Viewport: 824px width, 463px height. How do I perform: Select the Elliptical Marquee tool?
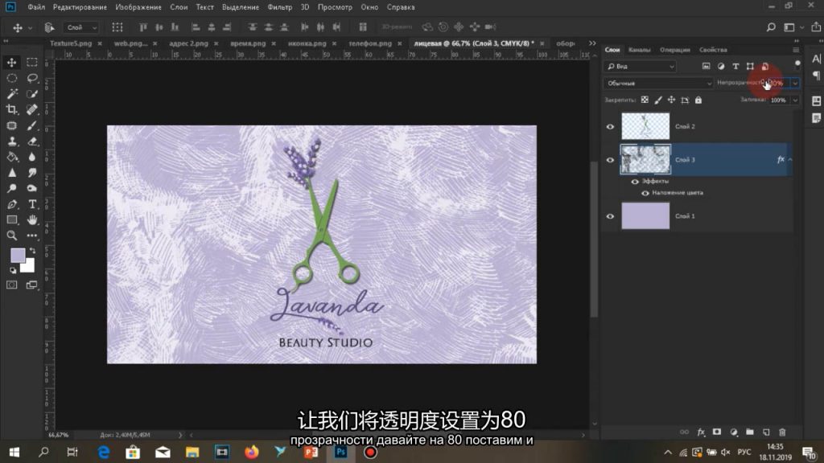click(11, 78)
